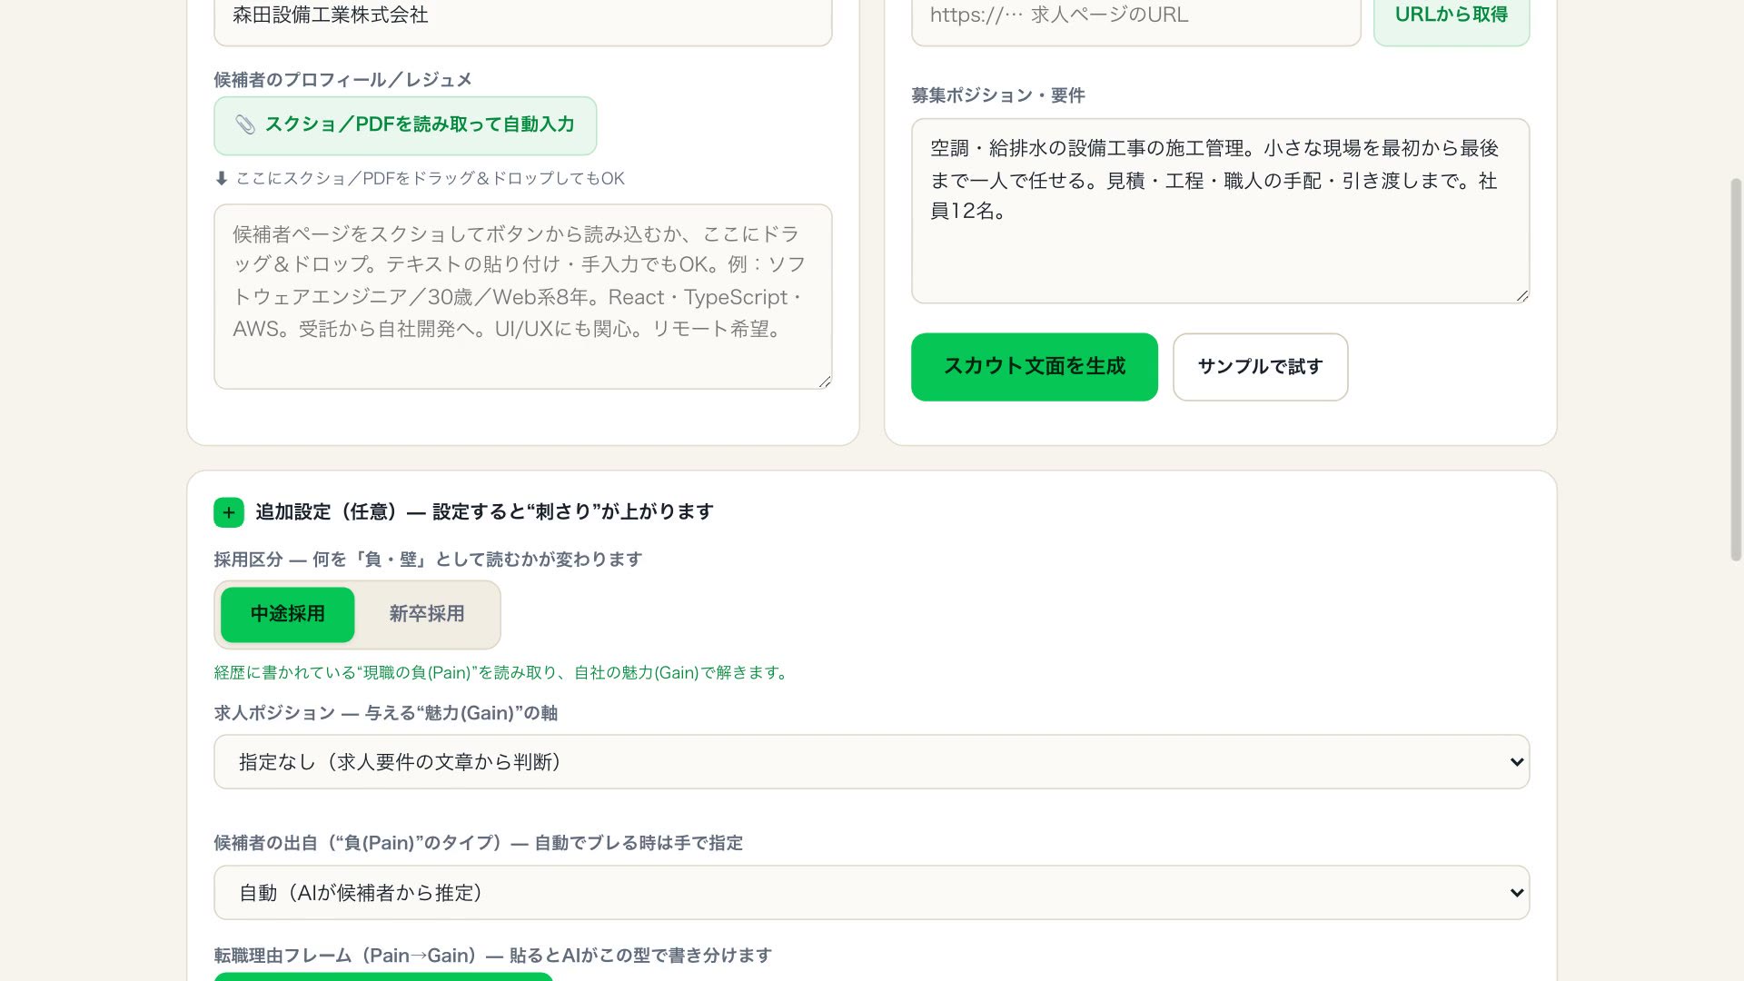Click the page vertical scrollbar

tap(1736, 370)
